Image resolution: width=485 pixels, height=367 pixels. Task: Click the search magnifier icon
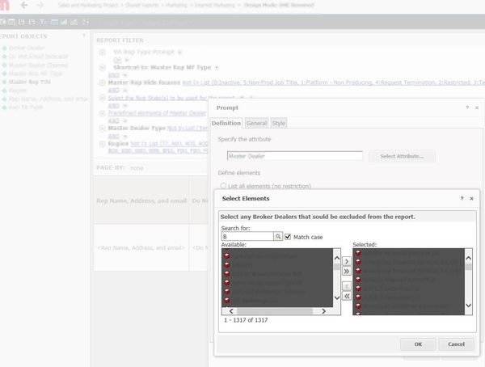click(278, 236)
